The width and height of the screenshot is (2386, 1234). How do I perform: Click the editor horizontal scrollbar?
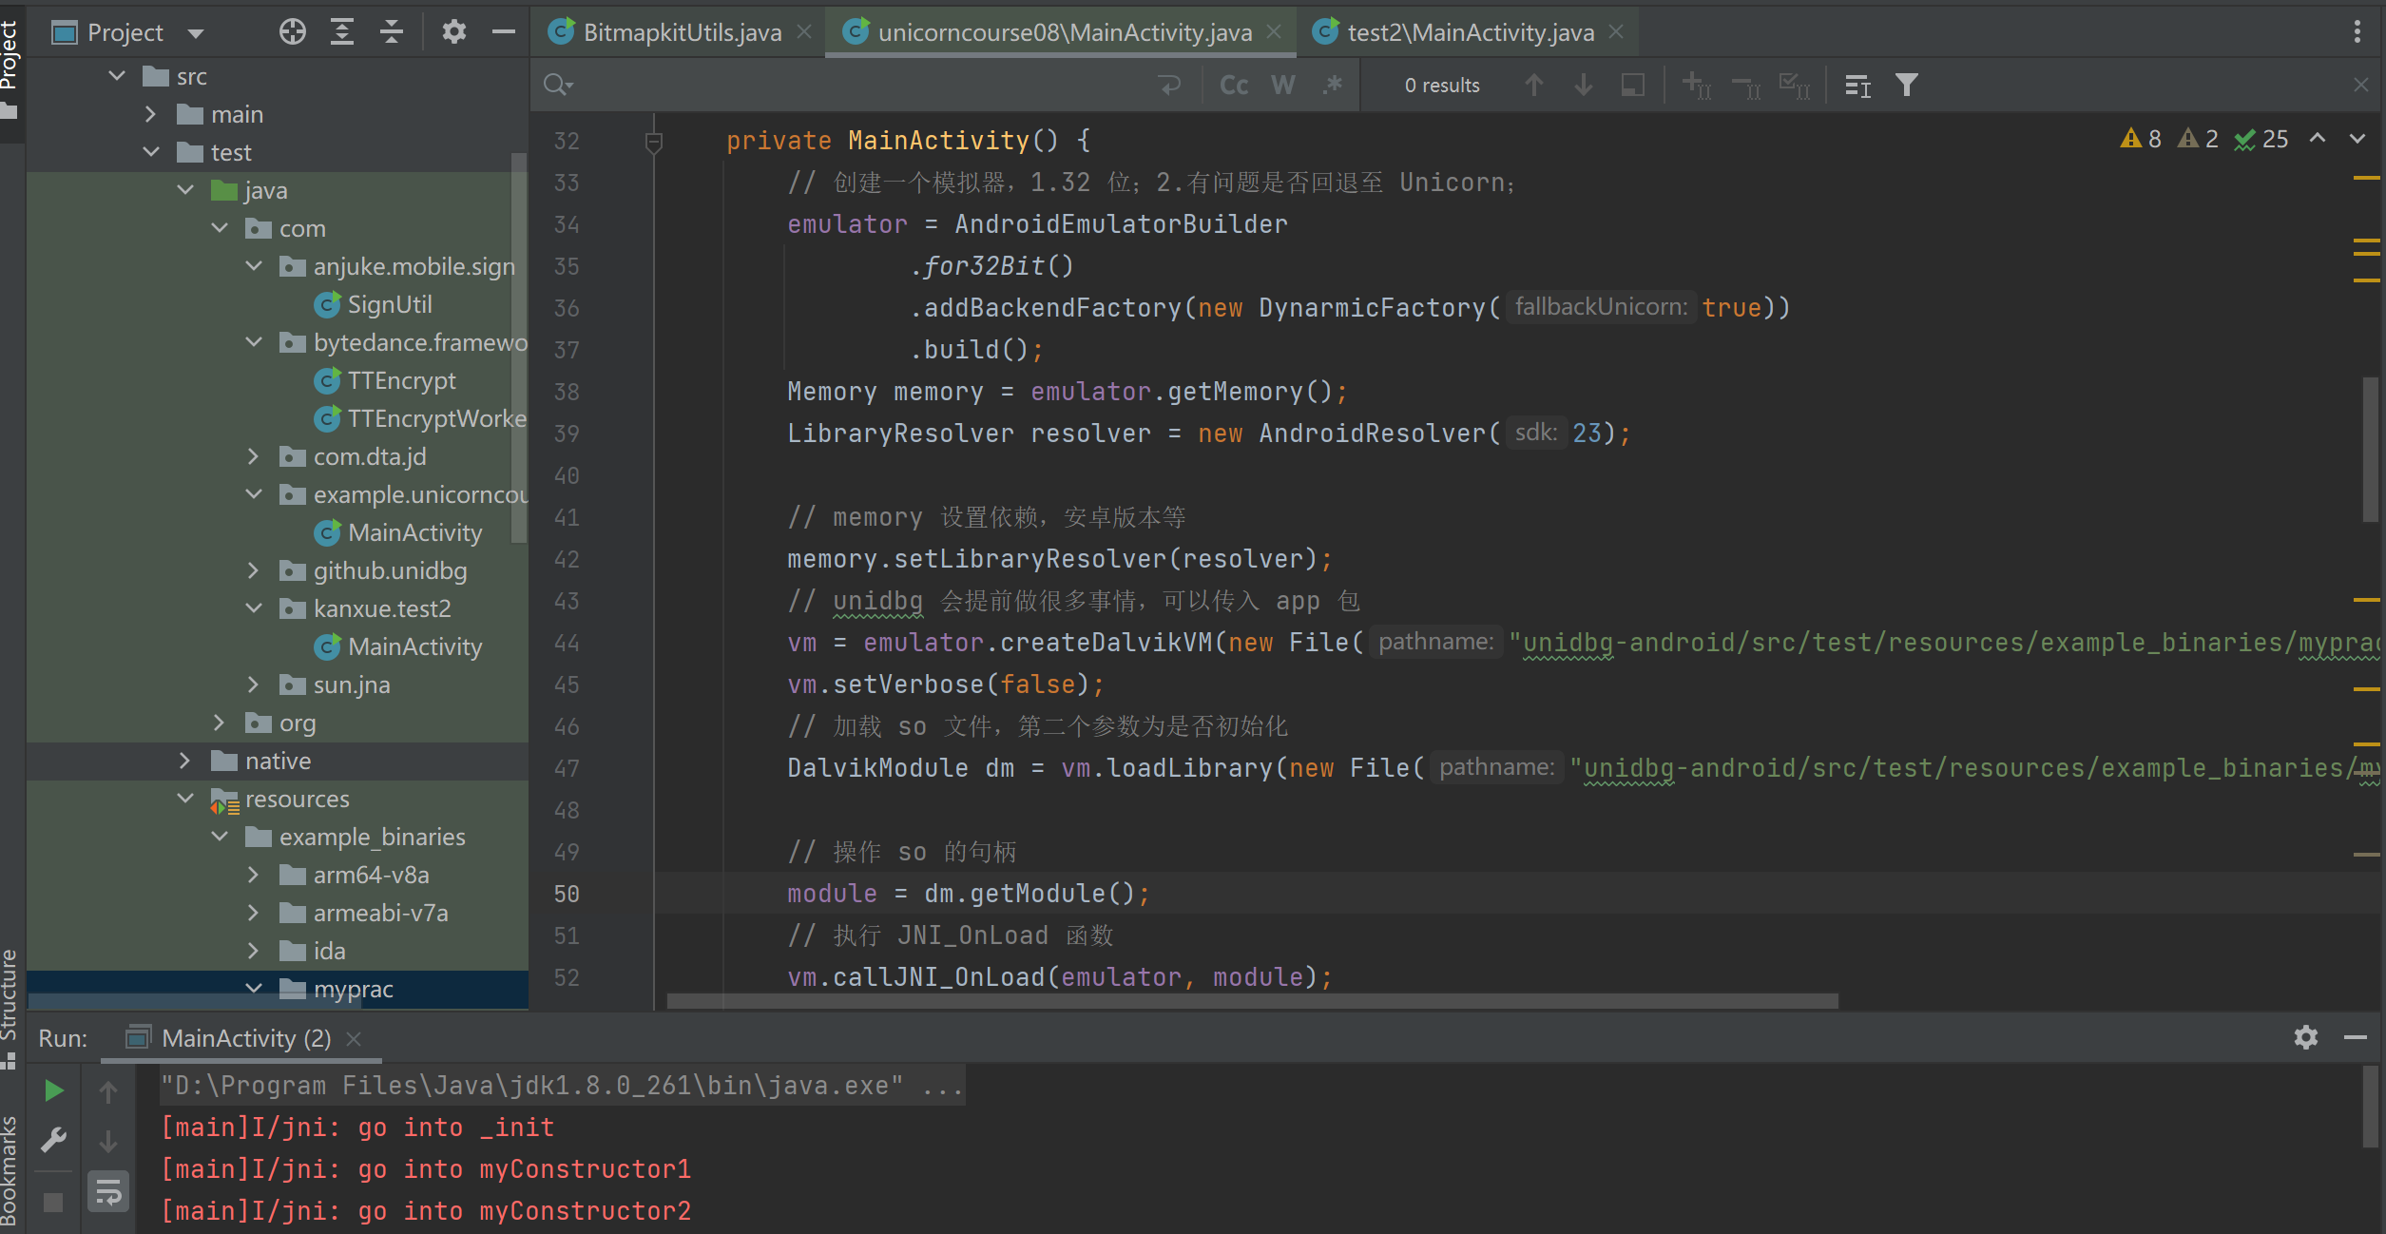coord(1253,1001)
